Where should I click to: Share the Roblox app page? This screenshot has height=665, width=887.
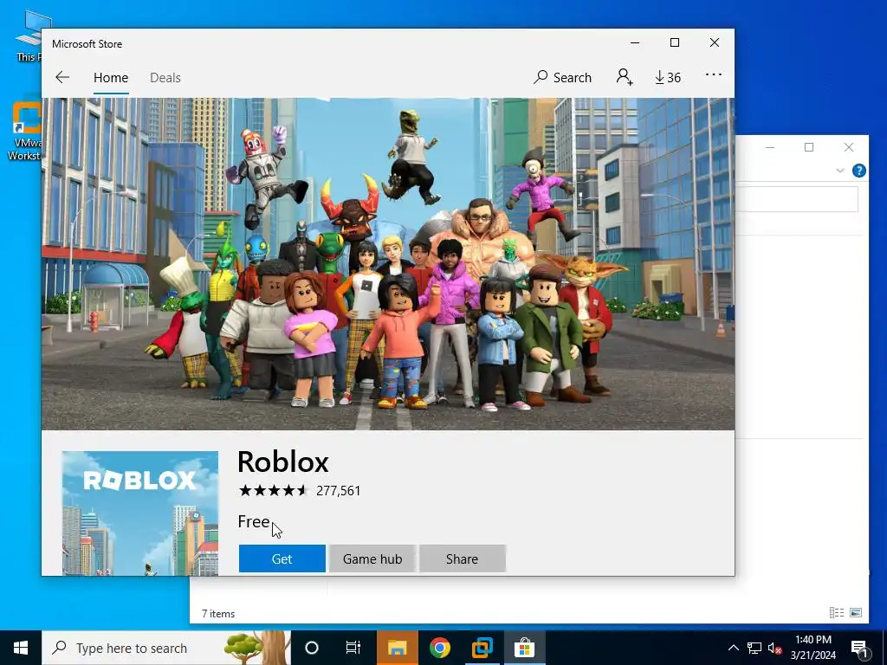[x=463, y=558]
